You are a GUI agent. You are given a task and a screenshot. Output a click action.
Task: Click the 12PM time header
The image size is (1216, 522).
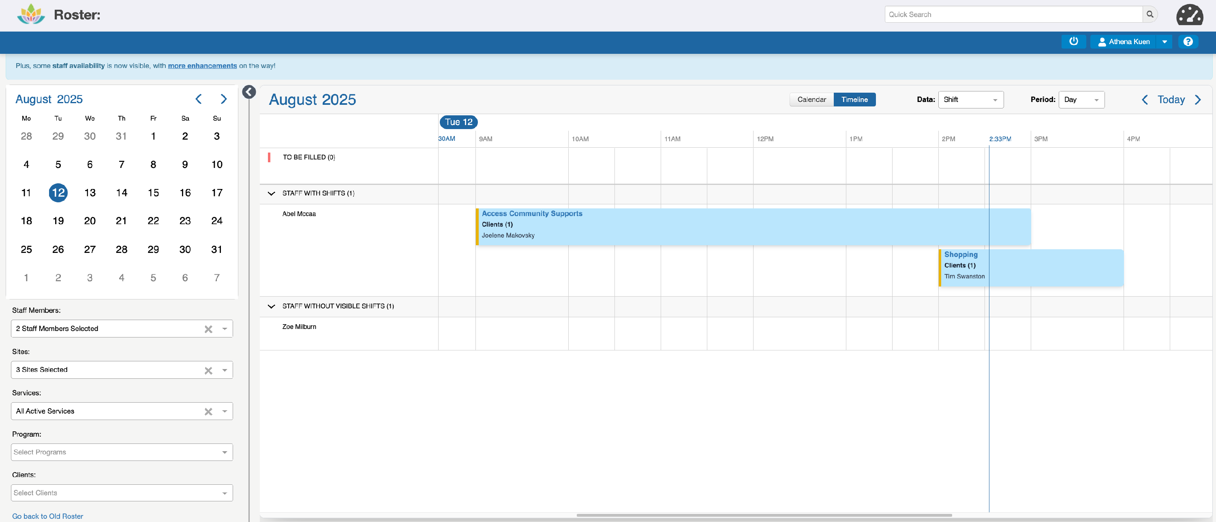[765, 139]
